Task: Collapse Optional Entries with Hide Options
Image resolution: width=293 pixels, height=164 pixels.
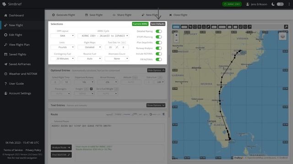Action: tap(156, 70)
